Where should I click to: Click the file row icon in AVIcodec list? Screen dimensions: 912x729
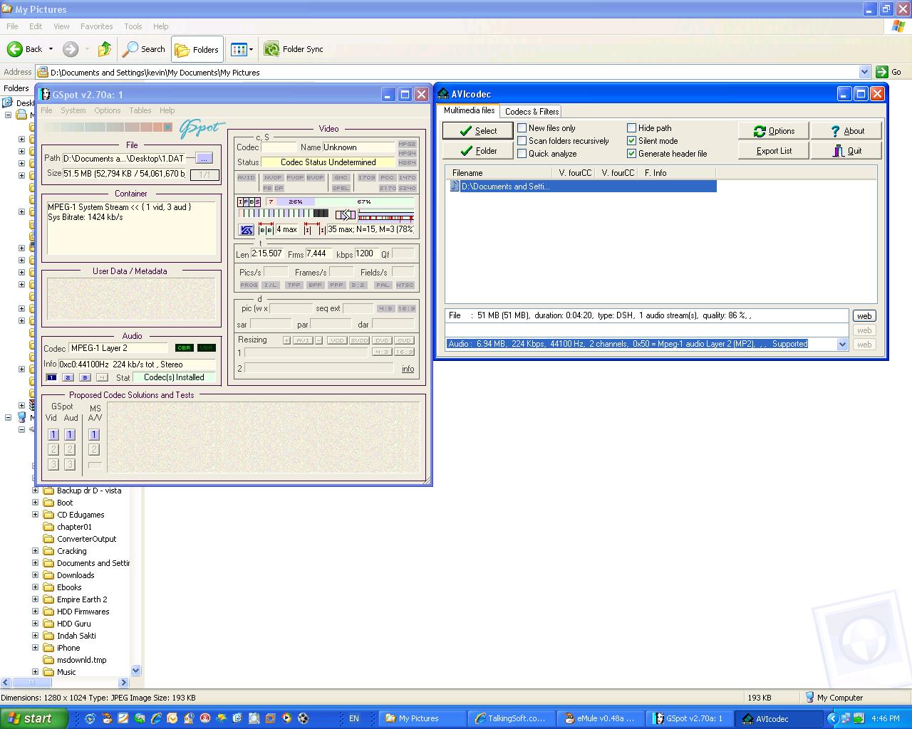455,187
